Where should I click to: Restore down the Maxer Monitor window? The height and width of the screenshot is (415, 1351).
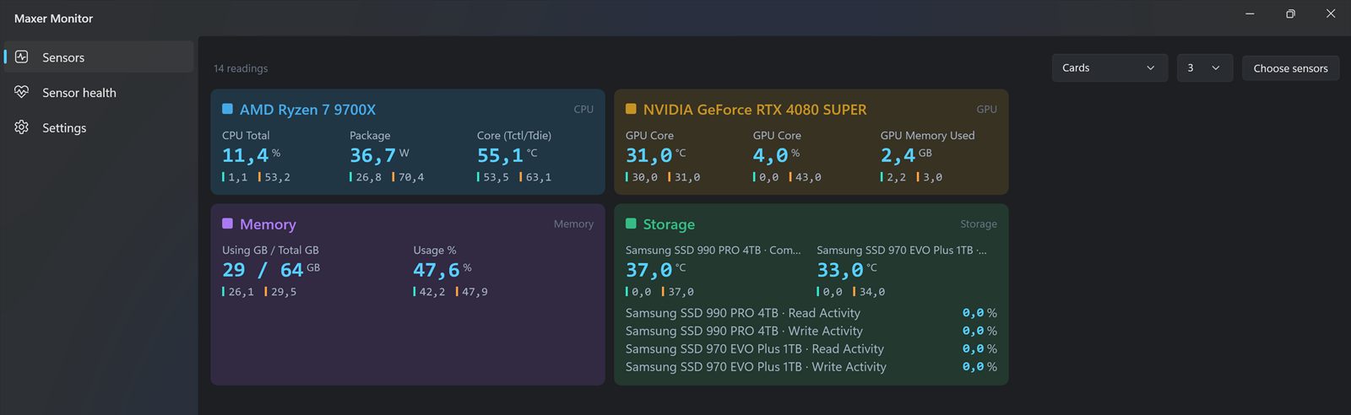click(x=1290, y=13)
